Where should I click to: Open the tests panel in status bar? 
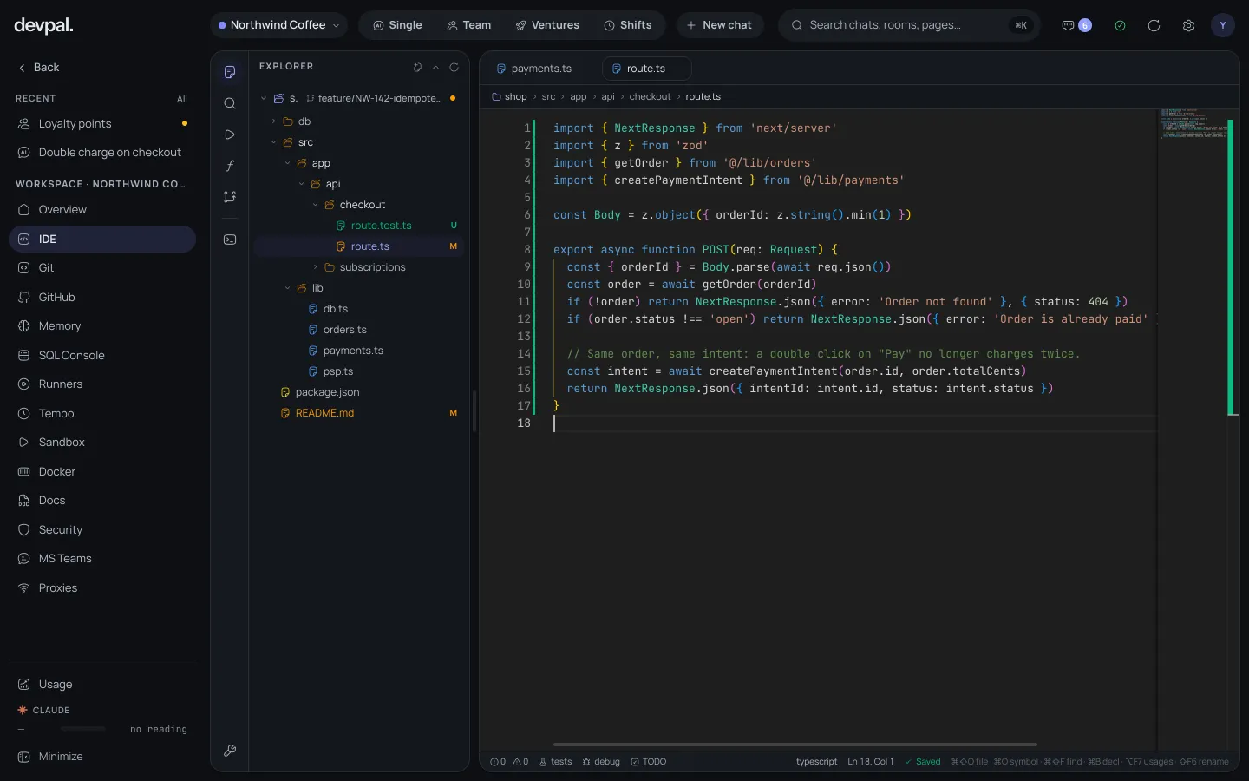[x=555, y=762]
